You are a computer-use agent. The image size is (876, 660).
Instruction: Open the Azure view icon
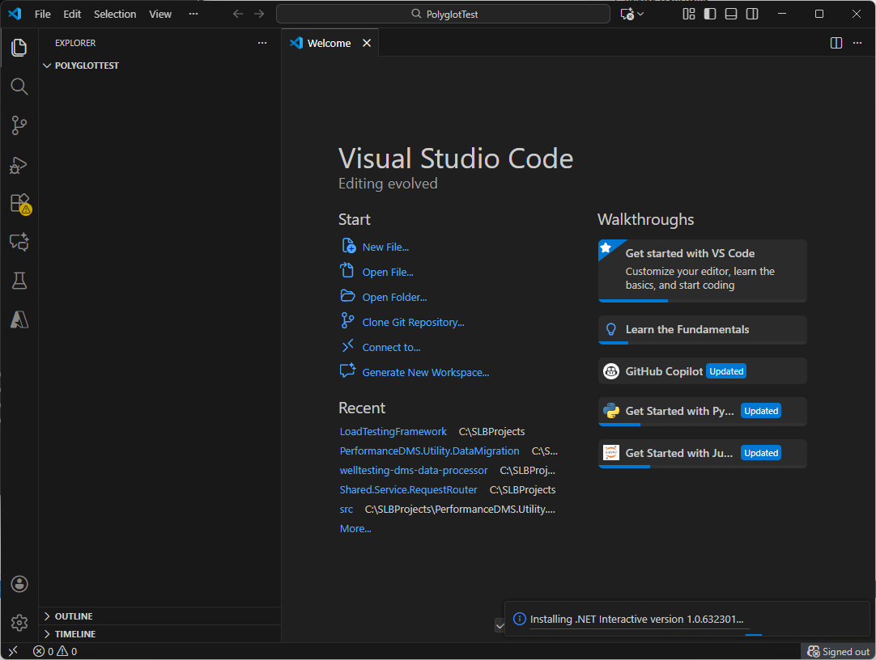point(19,319)
